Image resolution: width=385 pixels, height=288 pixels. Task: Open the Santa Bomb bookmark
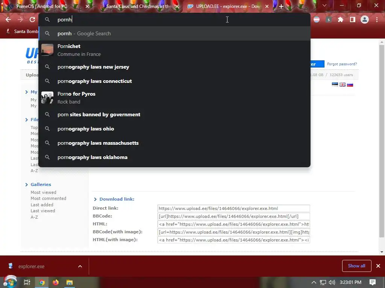click(22, 31)
